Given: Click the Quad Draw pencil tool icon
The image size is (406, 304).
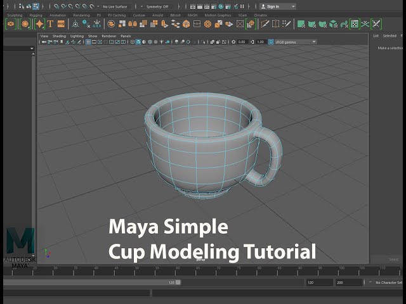Looking at the screenshot, I should pos(287,24).
